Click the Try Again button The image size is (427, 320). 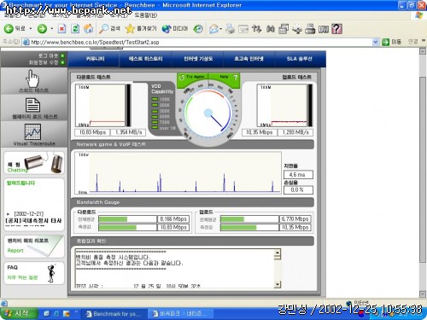[x=192, y=77]
